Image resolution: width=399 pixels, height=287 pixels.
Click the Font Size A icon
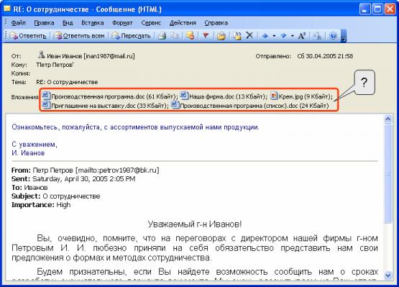(x=301, y=36)
